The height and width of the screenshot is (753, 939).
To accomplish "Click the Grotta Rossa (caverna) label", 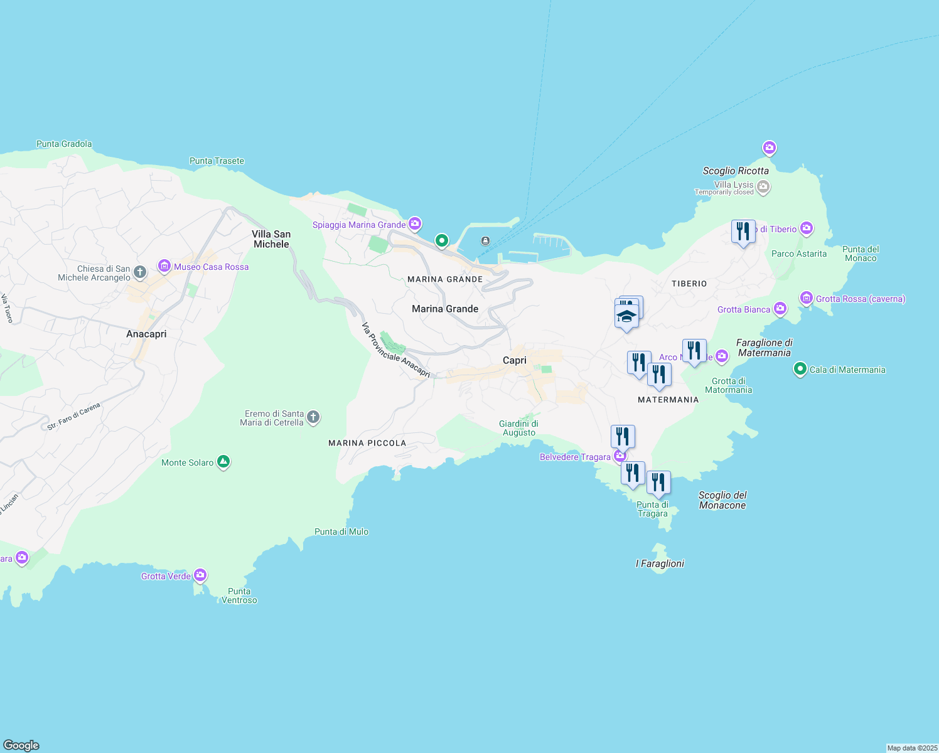I will 861,299.
